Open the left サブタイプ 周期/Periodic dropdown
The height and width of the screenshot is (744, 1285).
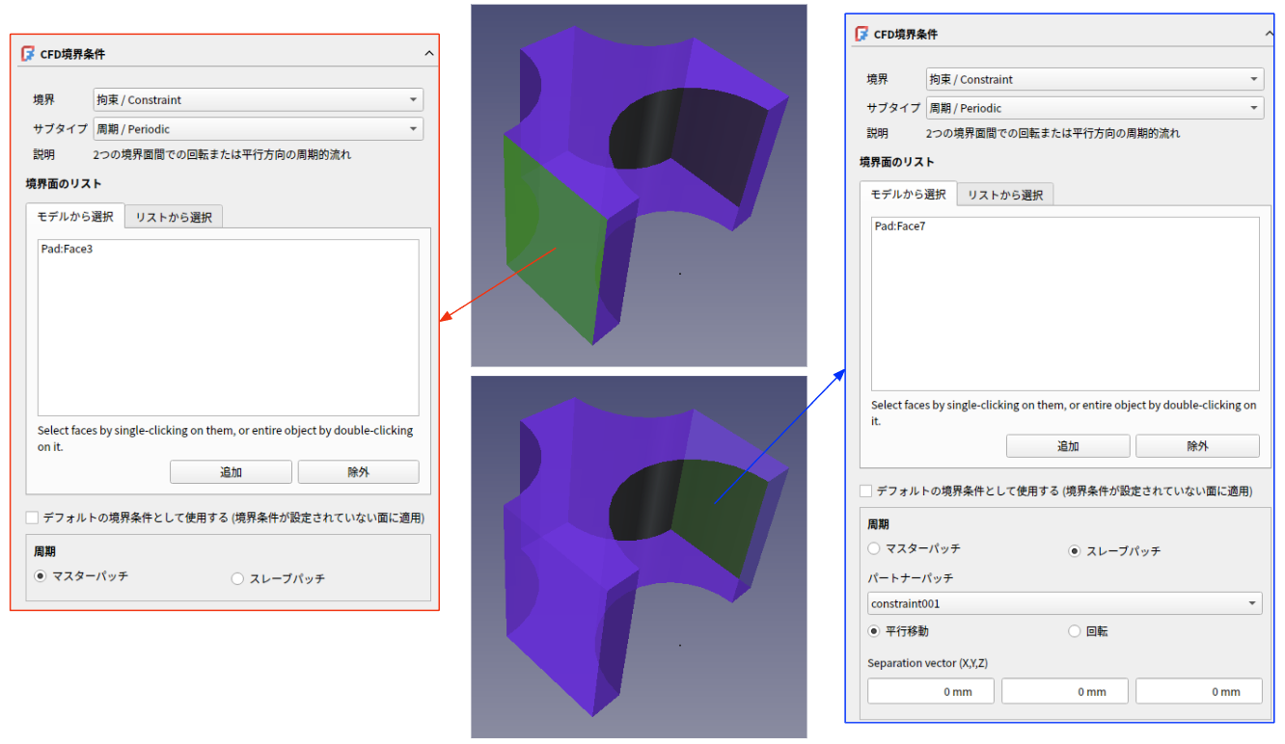pos(258,129)
